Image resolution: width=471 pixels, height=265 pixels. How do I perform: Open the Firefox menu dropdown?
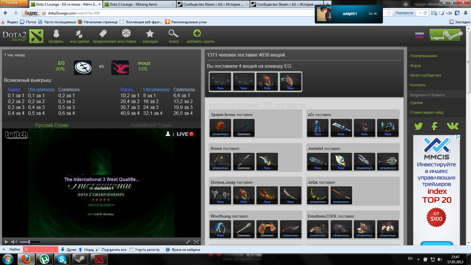tap(14, 3)
